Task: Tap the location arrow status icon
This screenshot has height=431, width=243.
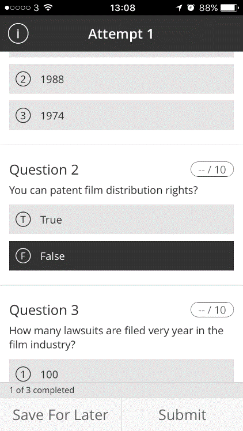Action: [x=179, y=7]
